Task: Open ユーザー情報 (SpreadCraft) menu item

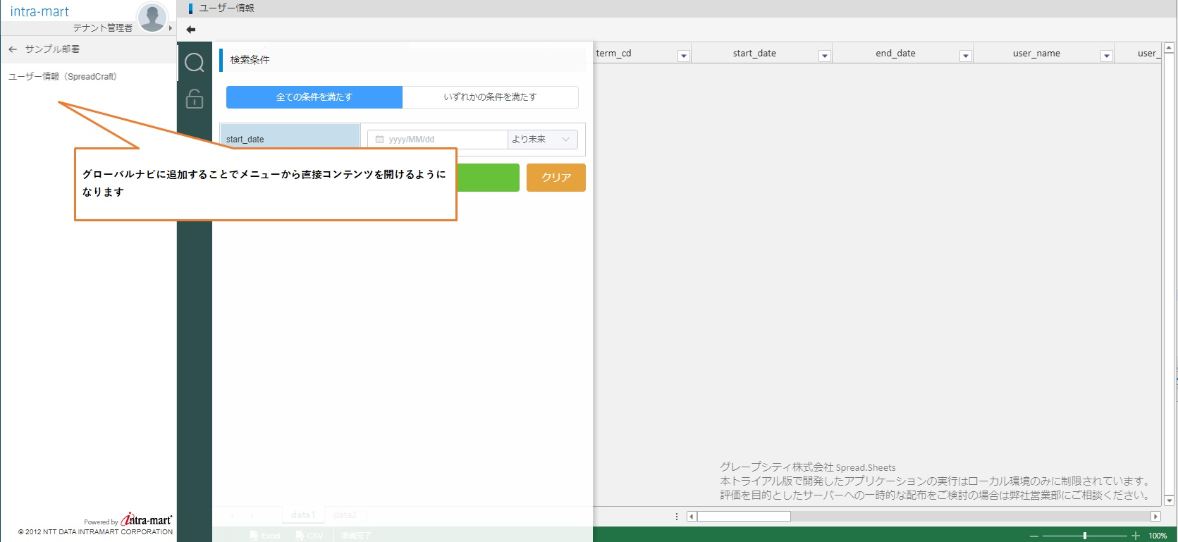Action: (x=63, y=77)
